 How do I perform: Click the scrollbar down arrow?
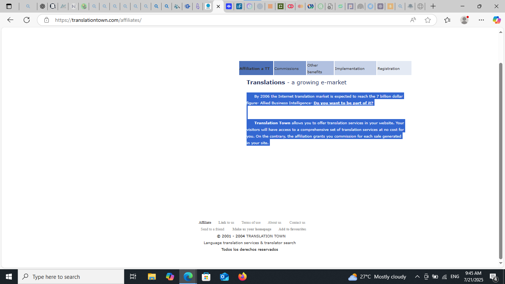tap(501, 263)
